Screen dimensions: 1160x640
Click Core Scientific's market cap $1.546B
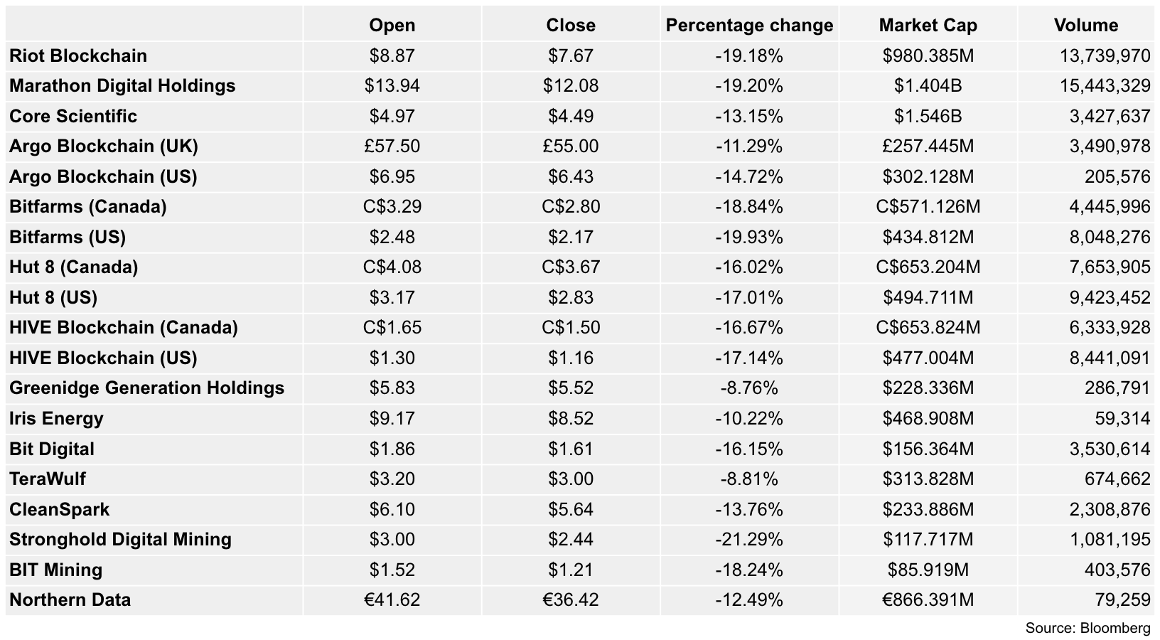coord(928,116)
